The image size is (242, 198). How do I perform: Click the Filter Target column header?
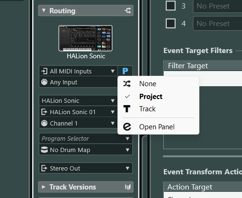tap(203, 66)
